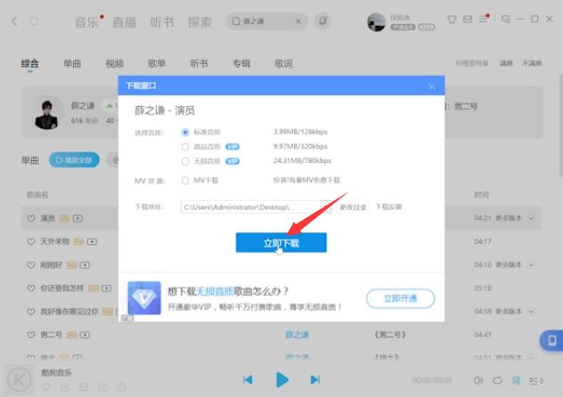Favorite the song 你还要我怎样 with the heart icon

(x=31, y=288)
